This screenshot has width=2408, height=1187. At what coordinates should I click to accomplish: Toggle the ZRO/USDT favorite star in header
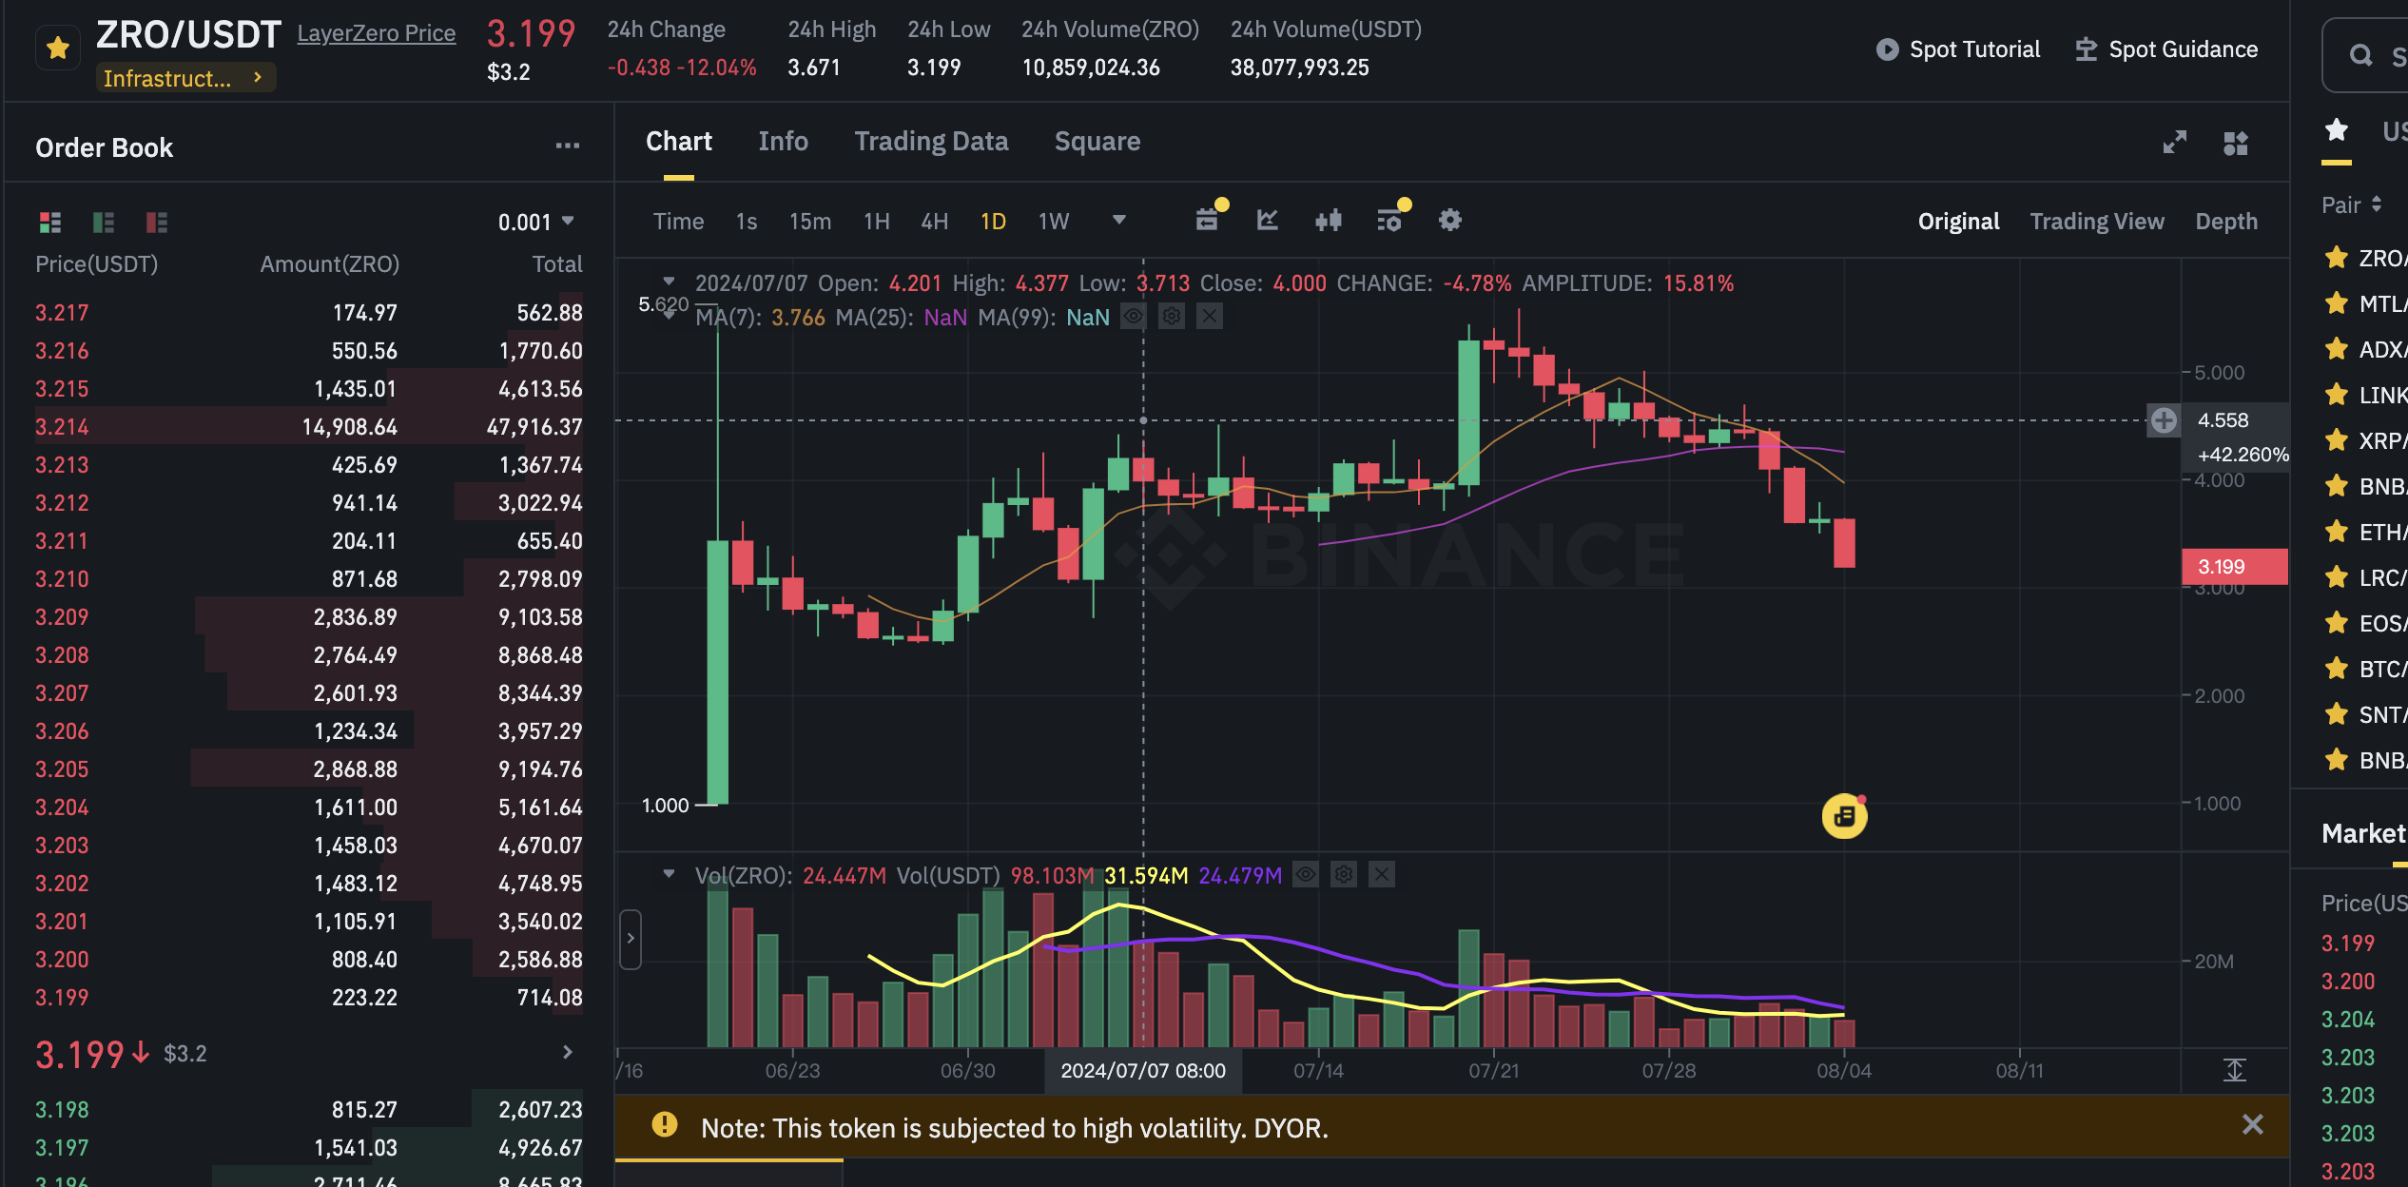[x=58, y=48]
